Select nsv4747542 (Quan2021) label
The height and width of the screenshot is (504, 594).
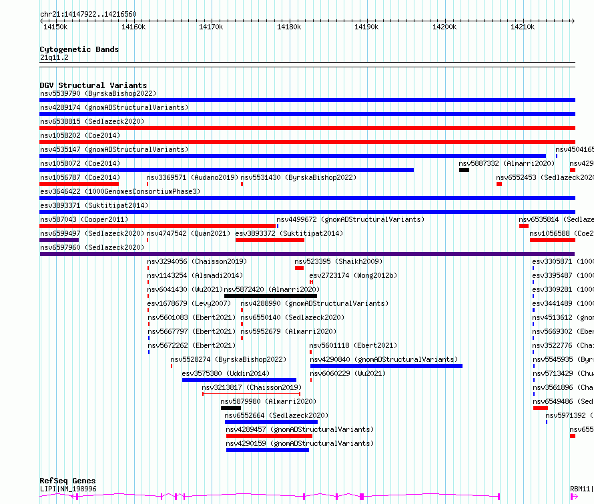[188, 233]
